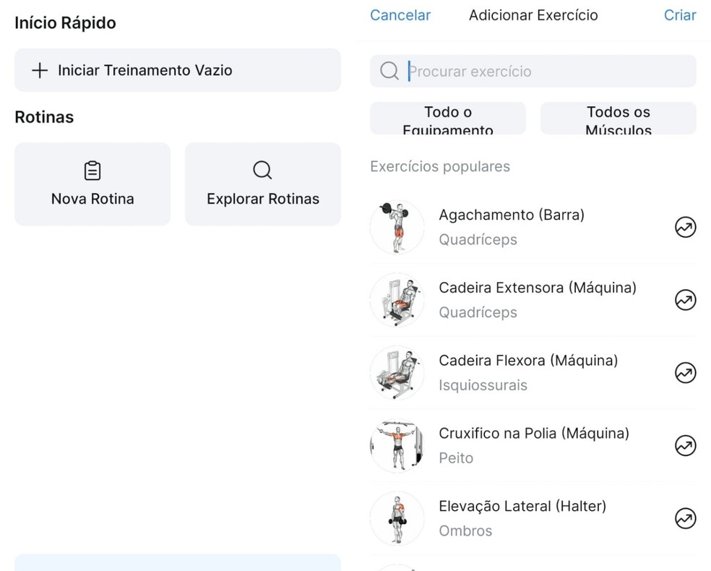
Task: Open stats chart for Agachamento (Barra)
Action: pyautogui.click(x=685, y=227)
